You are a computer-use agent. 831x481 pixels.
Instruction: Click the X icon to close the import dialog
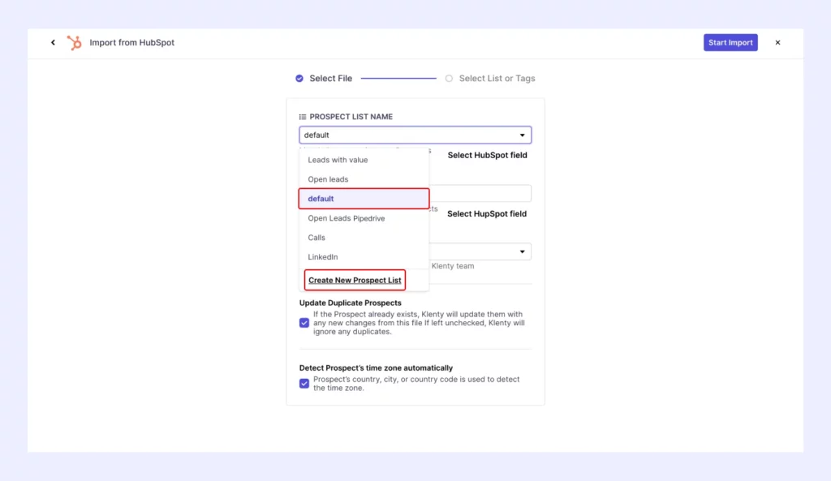pyautogui.click(x=777, y=42)
